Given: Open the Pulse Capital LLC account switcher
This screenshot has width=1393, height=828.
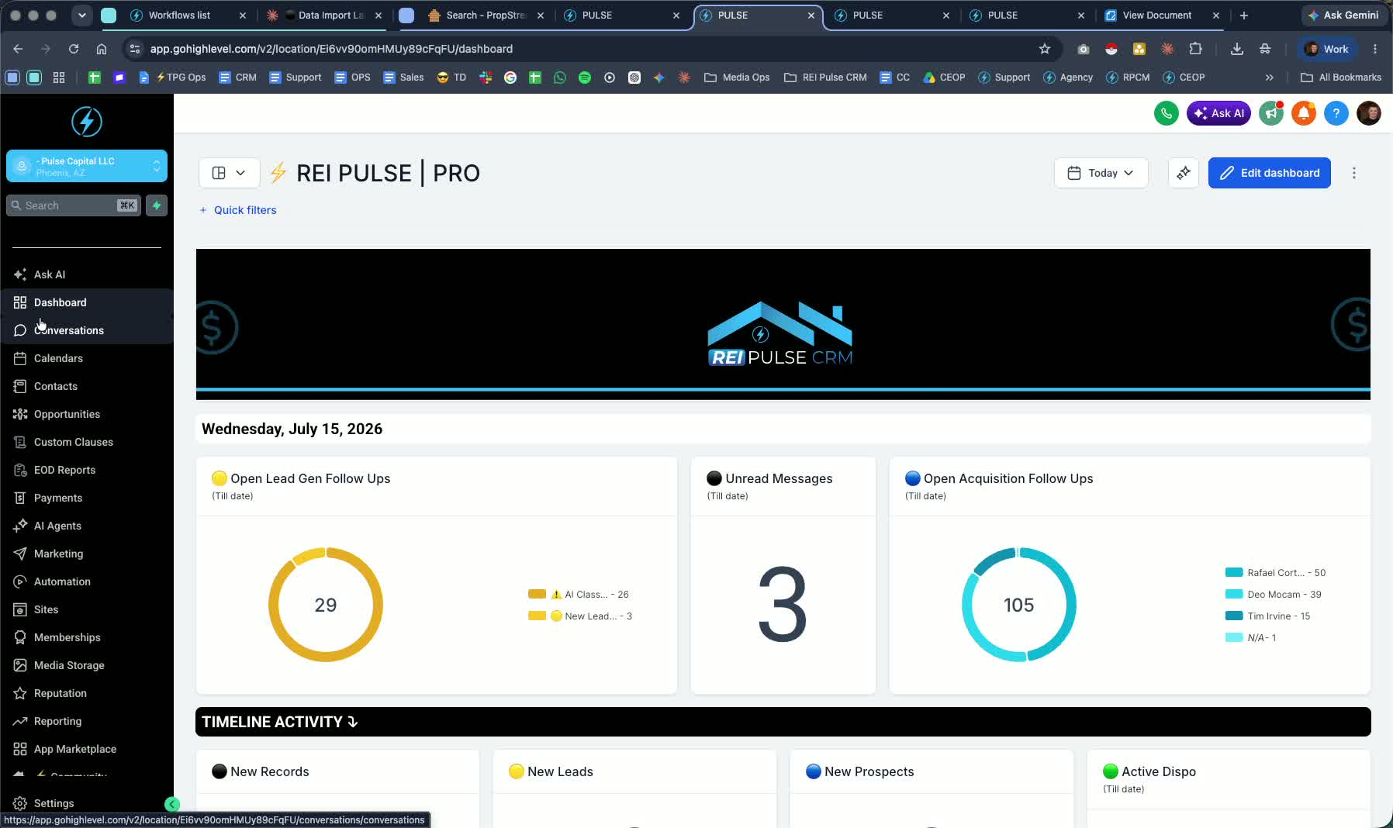Looking at the screenshot, I should [87, 166].
